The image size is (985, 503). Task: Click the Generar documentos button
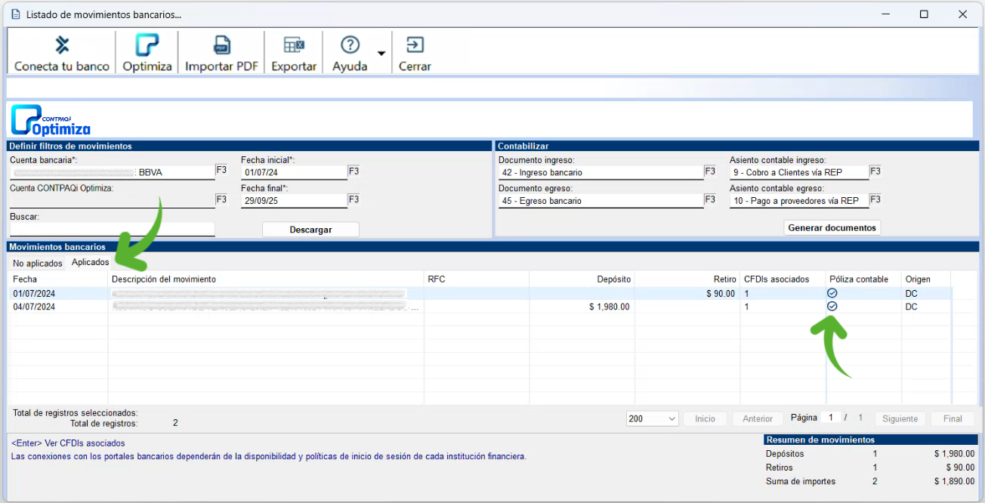tap(832, 227)
